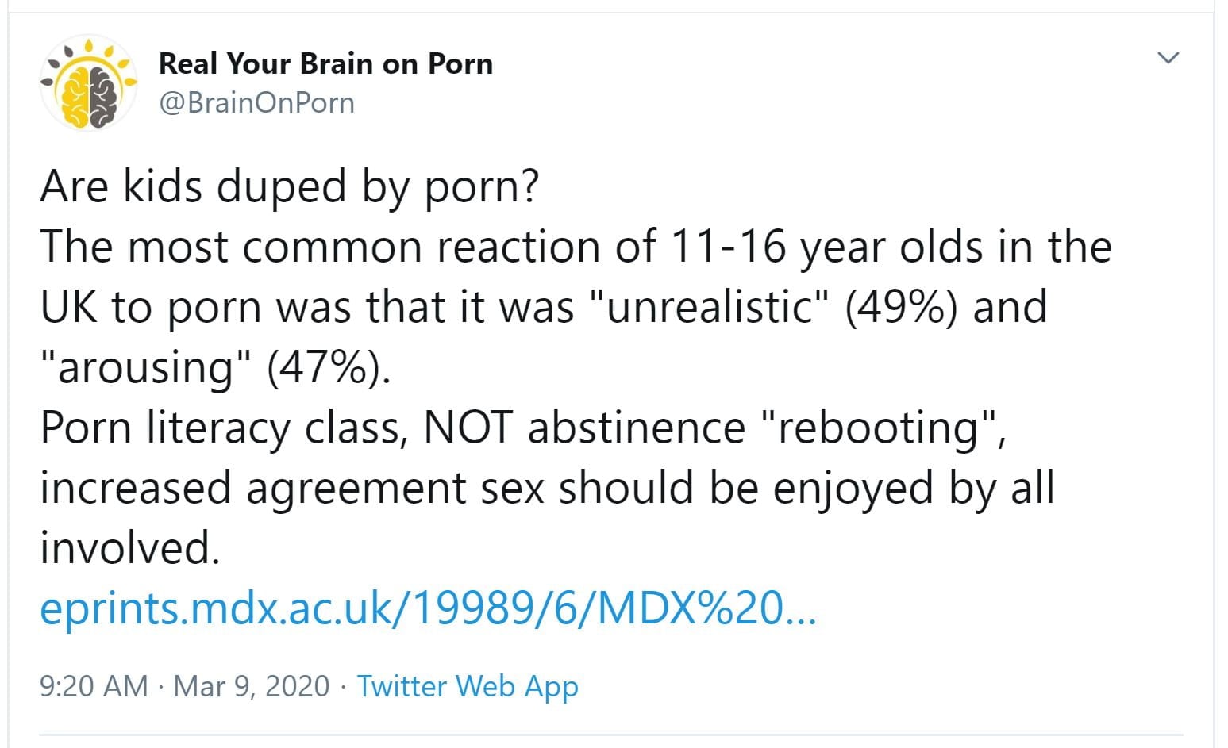1228x748 pixels.
Task: Click the opening question line of the tweet
Action: 290,186
